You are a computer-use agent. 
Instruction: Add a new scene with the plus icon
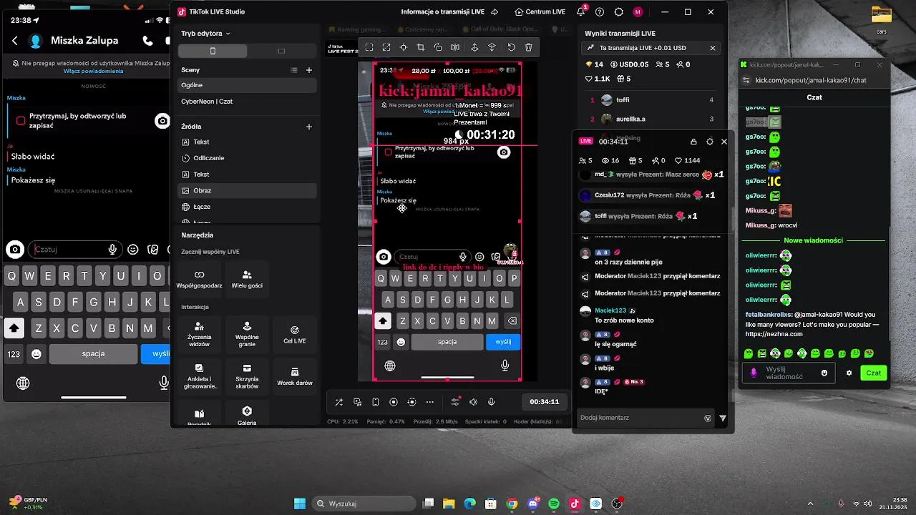pyautogui.click(x=309, y=70)
